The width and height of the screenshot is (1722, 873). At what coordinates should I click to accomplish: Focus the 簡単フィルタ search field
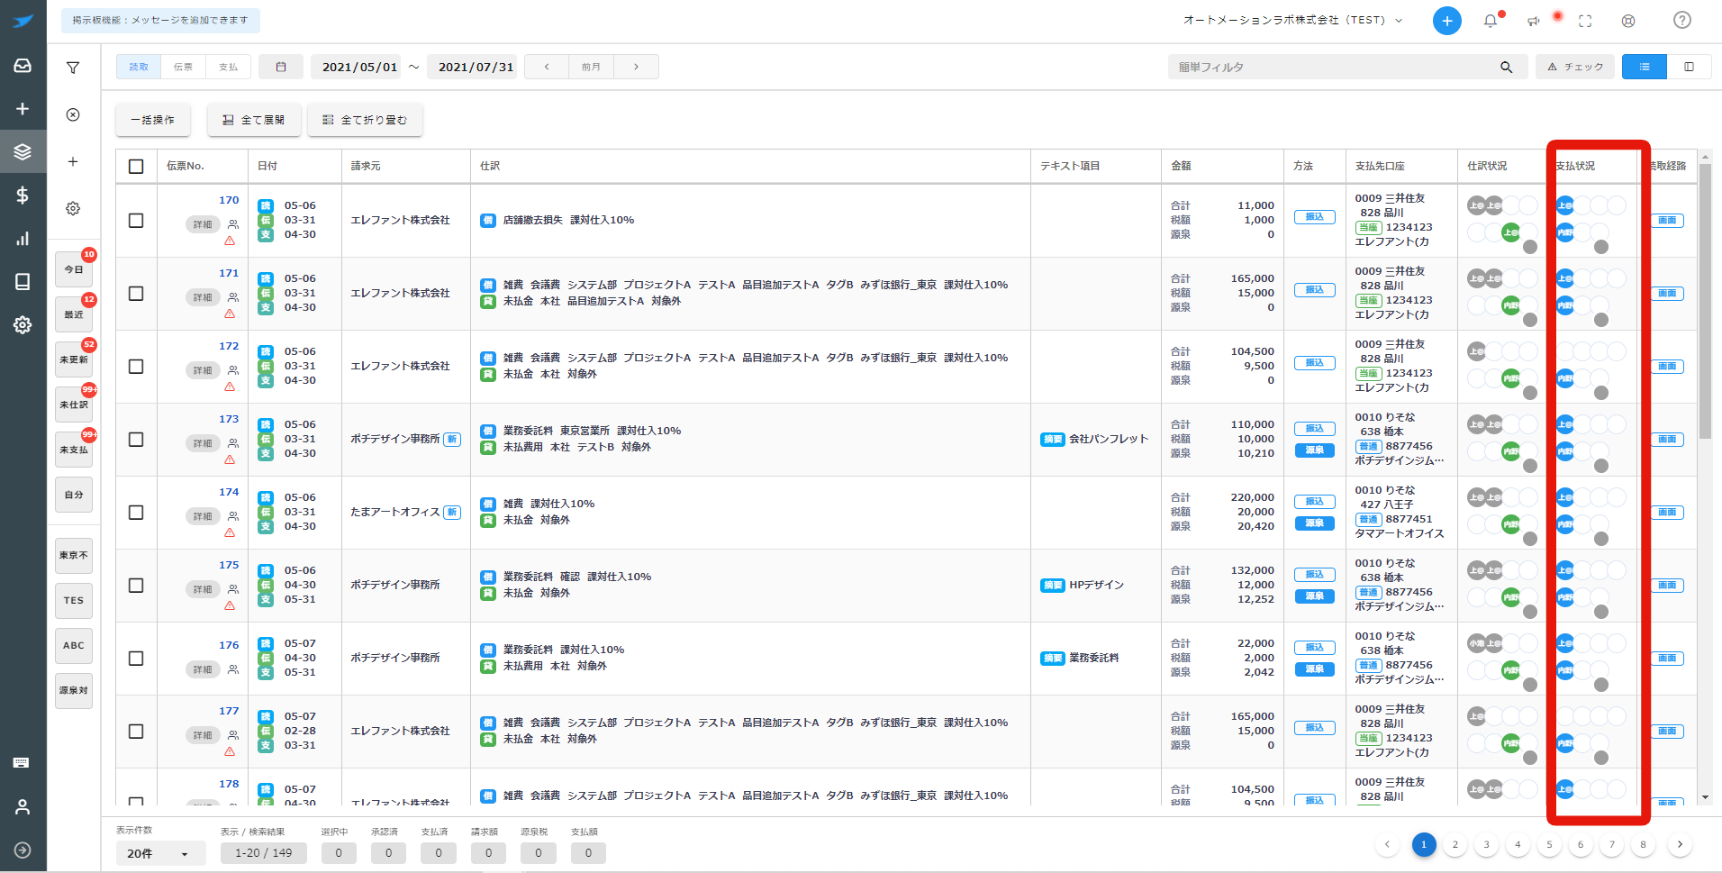[1333, 68]
